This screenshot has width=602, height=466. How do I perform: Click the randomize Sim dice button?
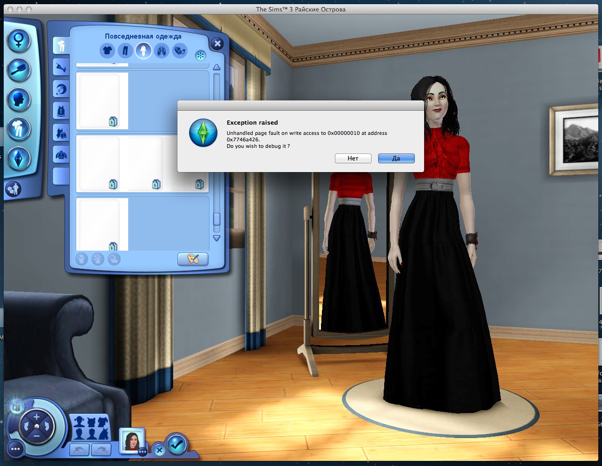pos(13,189)
